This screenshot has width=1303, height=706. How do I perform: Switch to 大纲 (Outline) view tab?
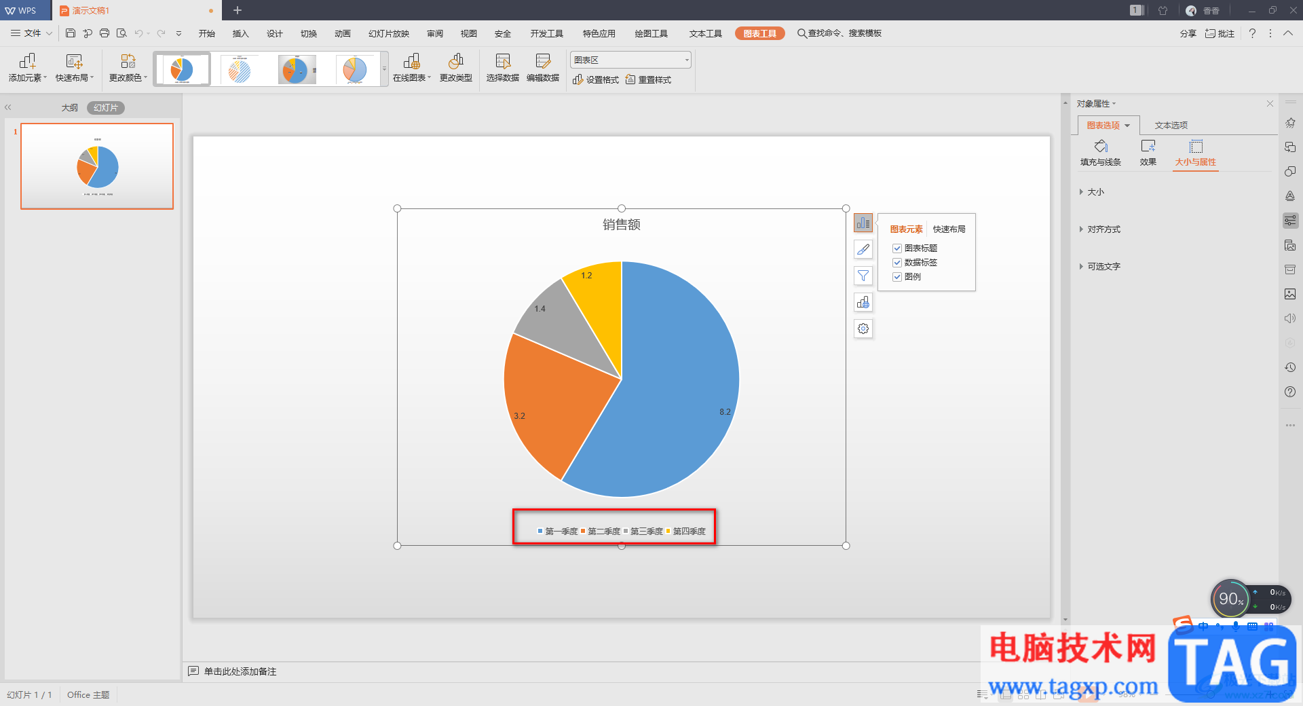(x=70, y=108)
